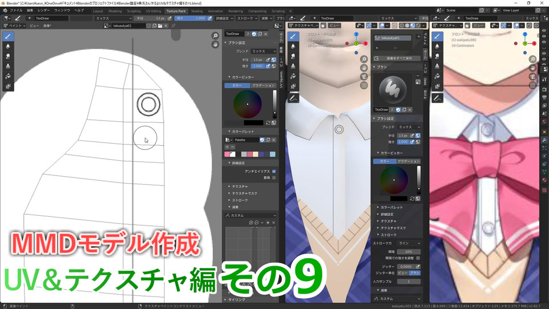Expand タイリング panel

tap(237, 300)
